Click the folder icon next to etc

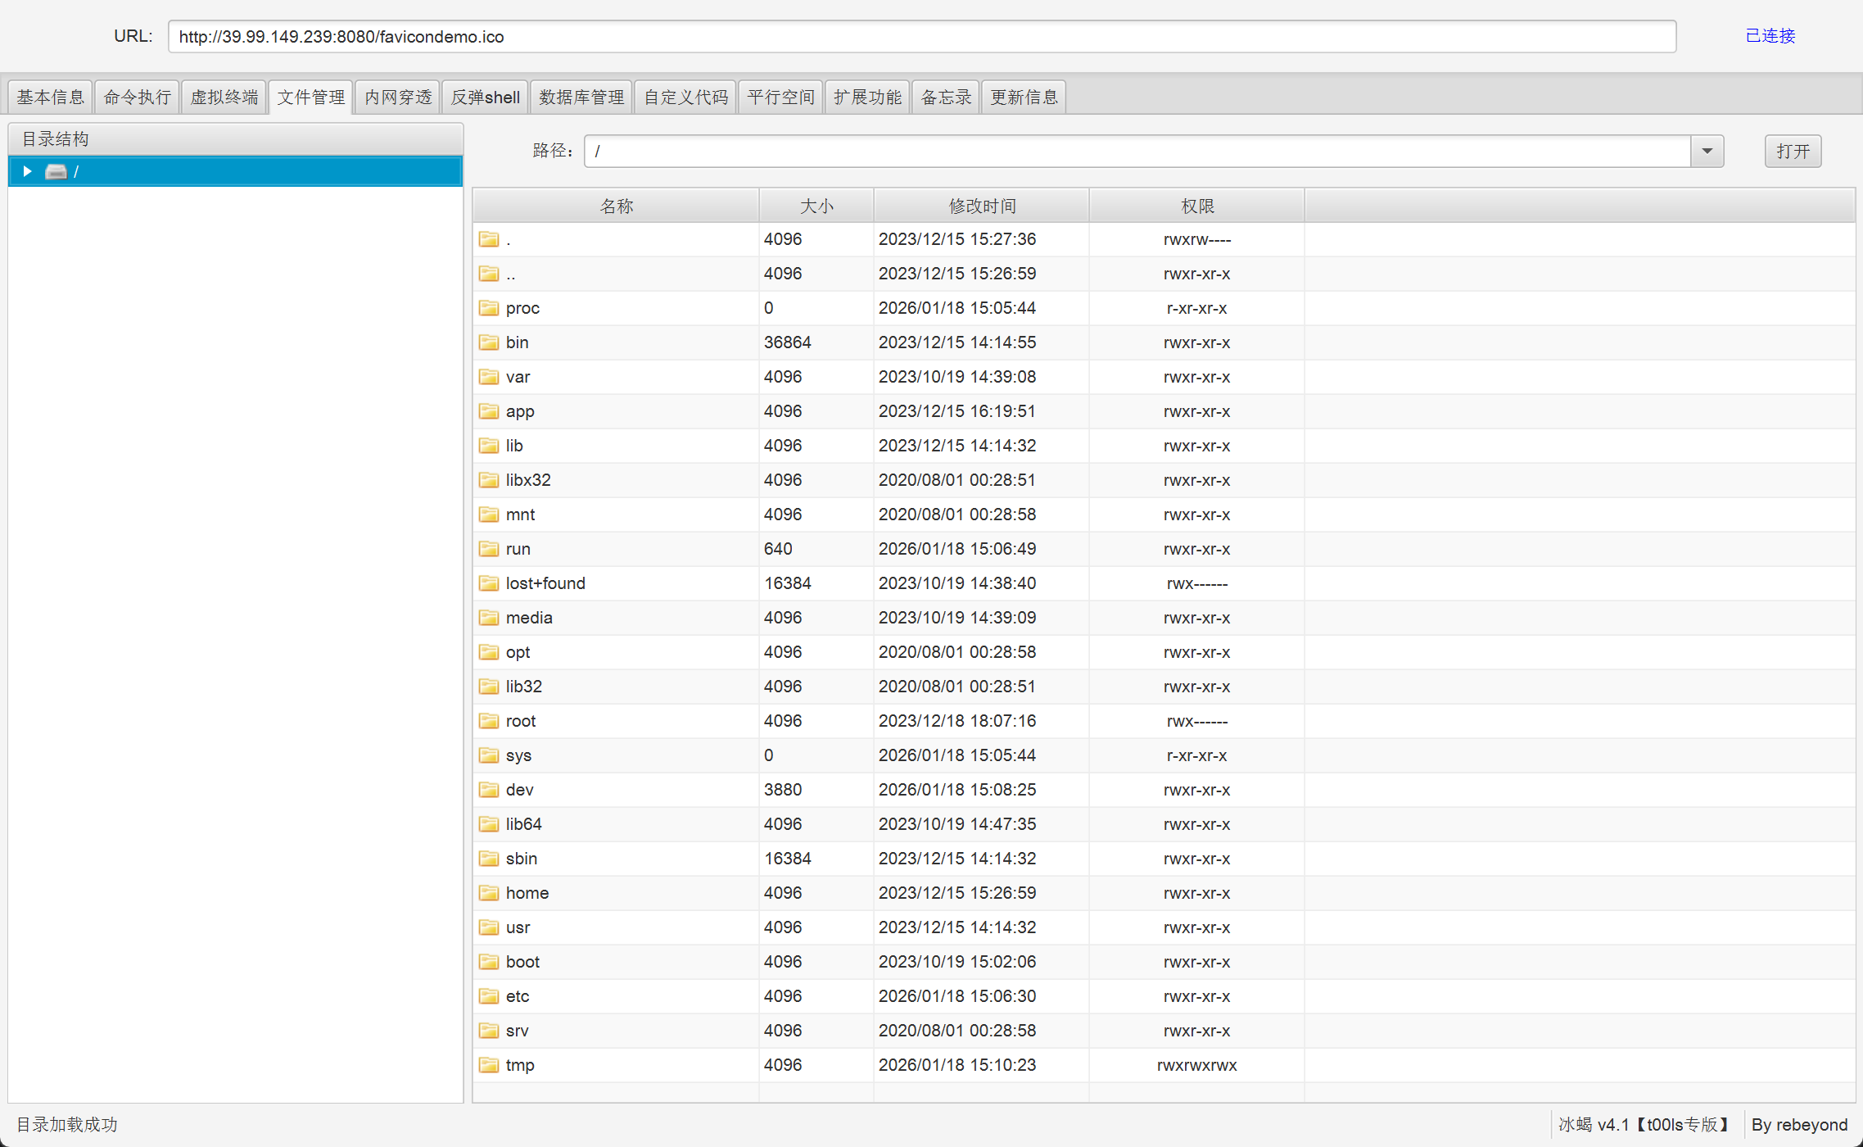pyautogui.click(x=489, y=996)
